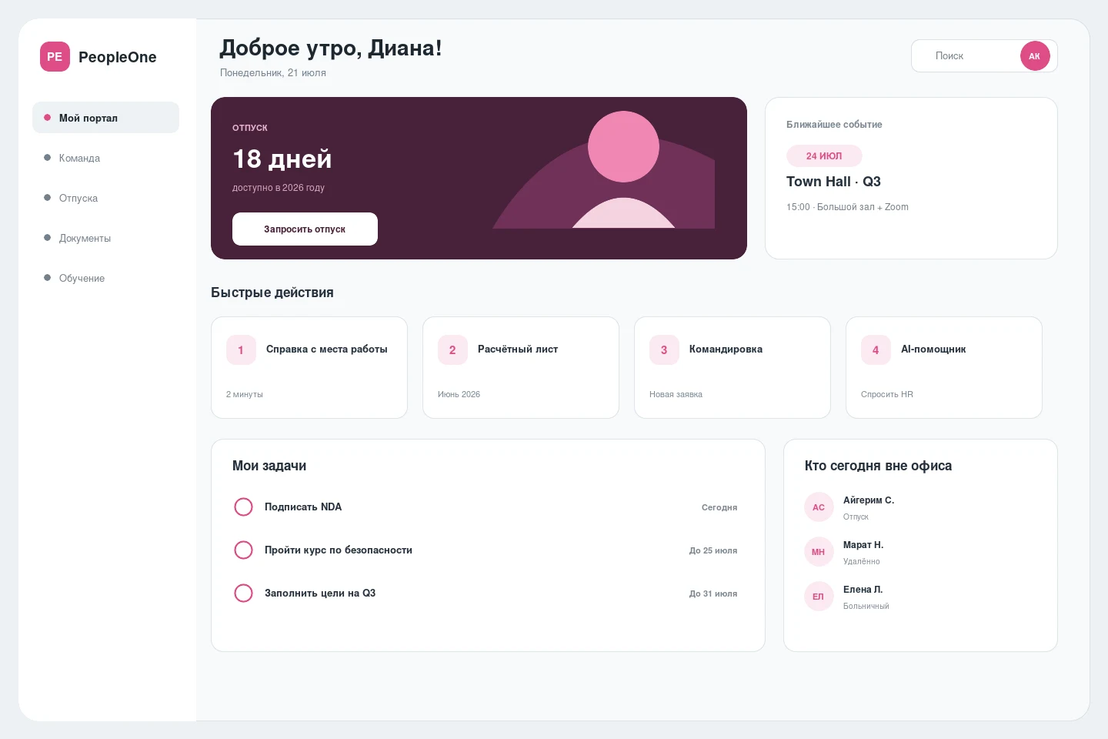
Task: Click the Мои задачи heading
Action: 269,466
